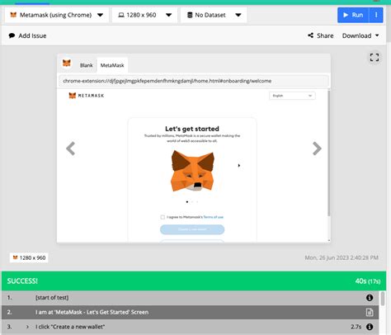Click the METAMASK logo in the page header
The image size is (391, 335).
click(x=87, y=96)
